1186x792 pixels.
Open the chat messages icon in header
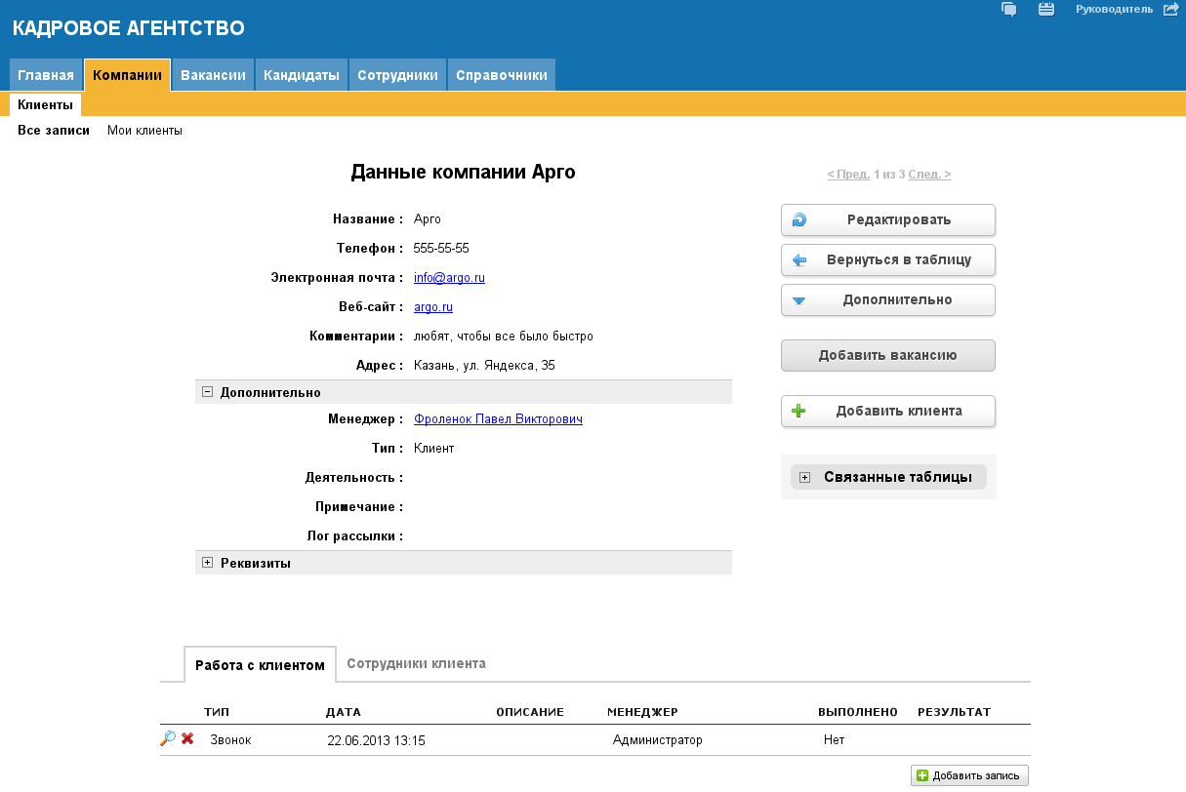1009,10
